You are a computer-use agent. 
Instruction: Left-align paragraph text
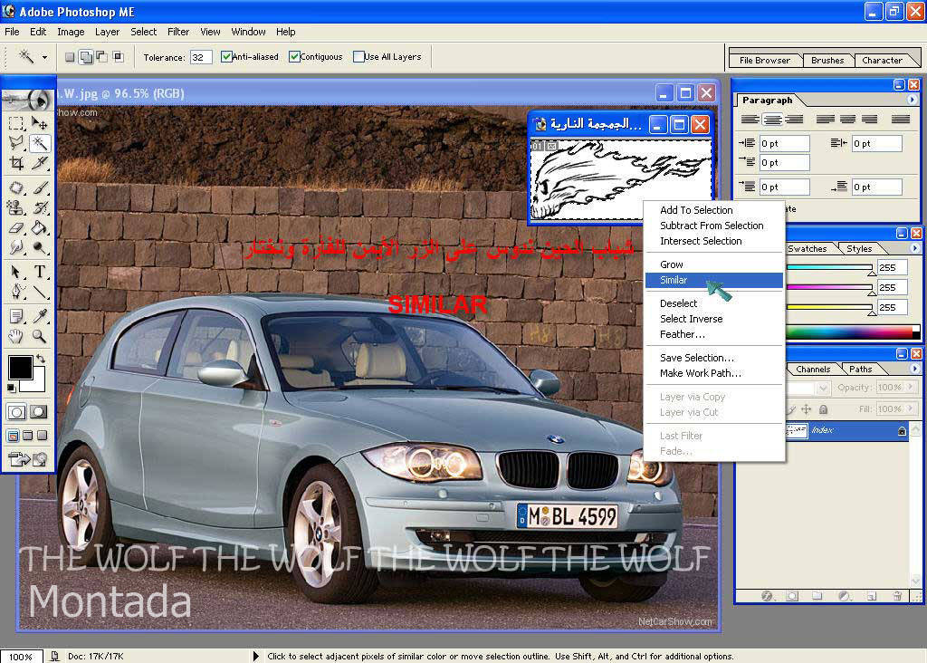tap(750, 120)
